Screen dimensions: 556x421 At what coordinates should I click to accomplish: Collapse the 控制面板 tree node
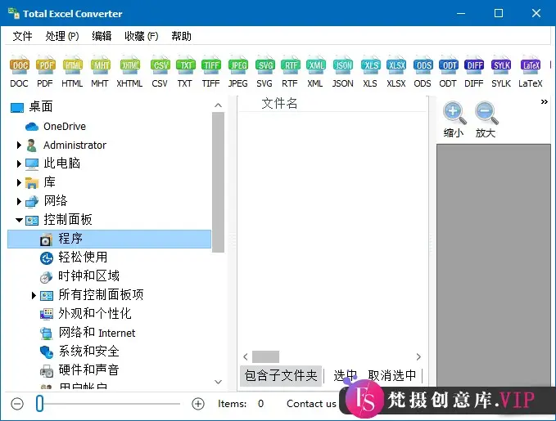19,220
